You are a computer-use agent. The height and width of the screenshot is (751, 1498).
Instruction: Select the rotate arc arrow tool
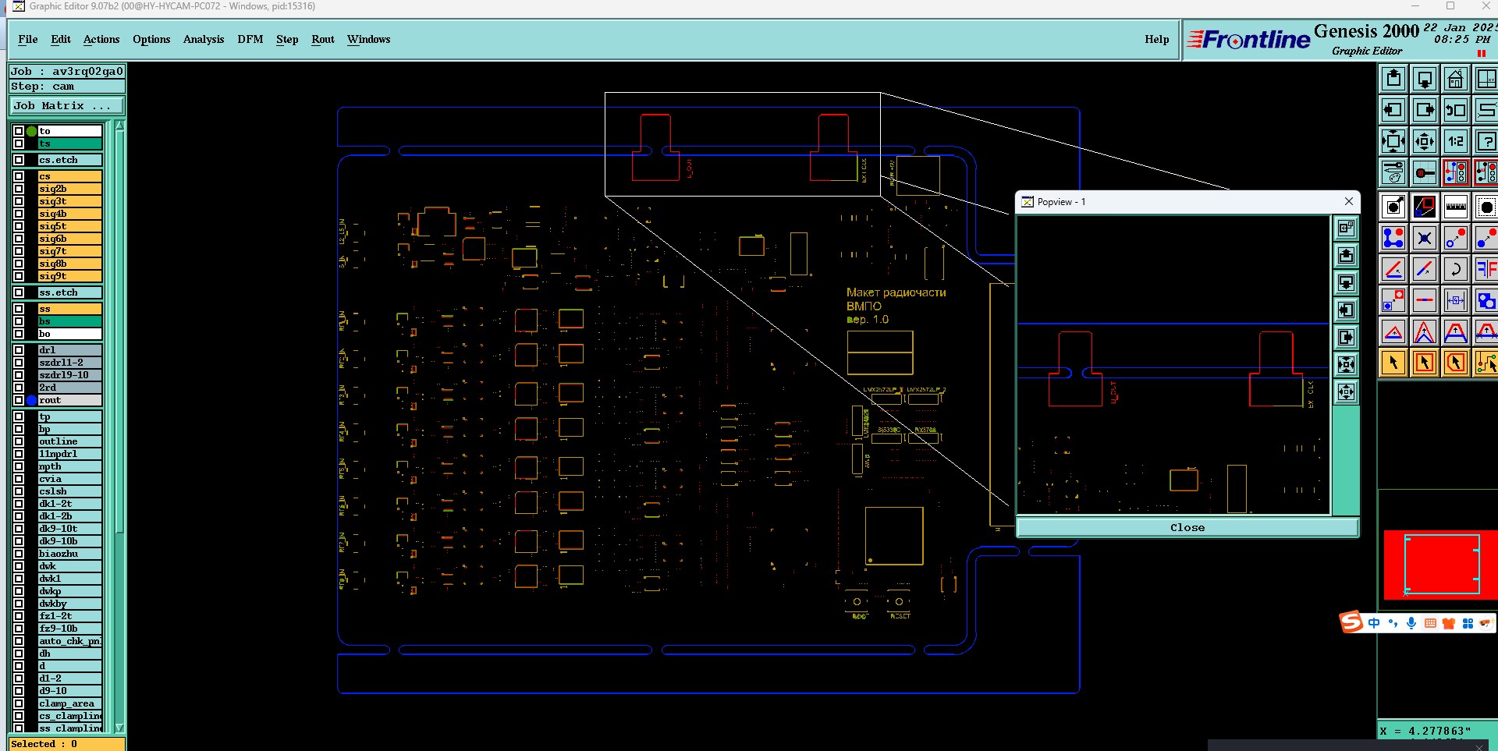(x=1455, y=270)
